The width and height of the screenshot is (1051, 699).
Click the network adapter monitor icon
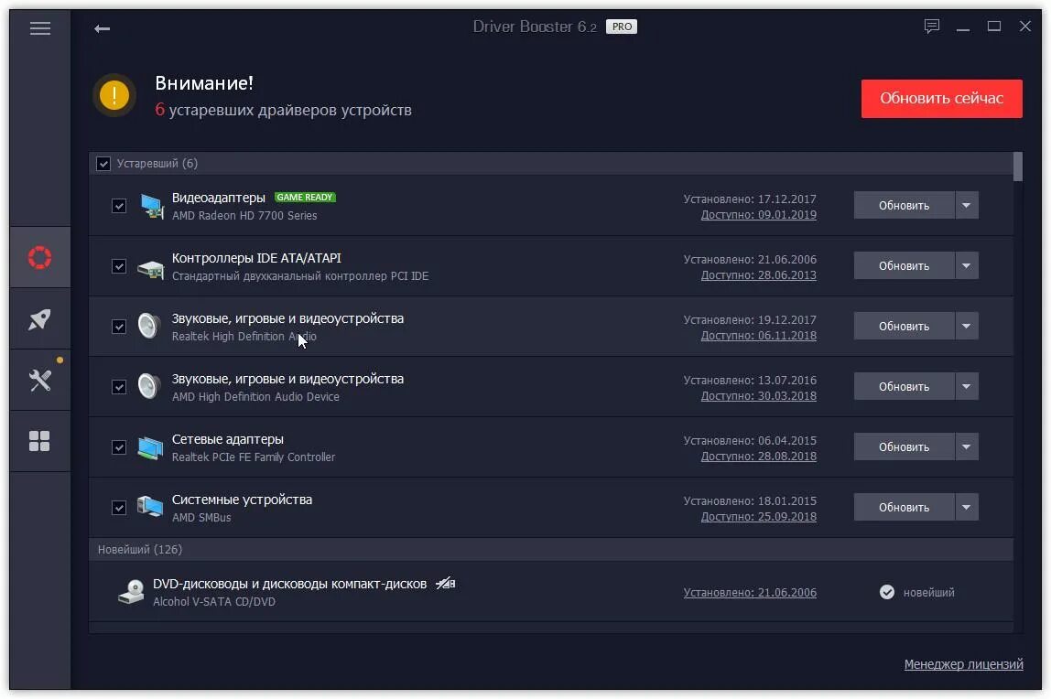point(150,448)
